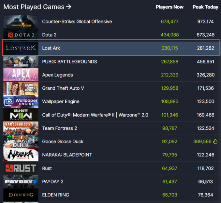The image size is (221, 203).
Task: Open the Most Played Games heading link
Action: pyautogui.click(x=37, y=7)
